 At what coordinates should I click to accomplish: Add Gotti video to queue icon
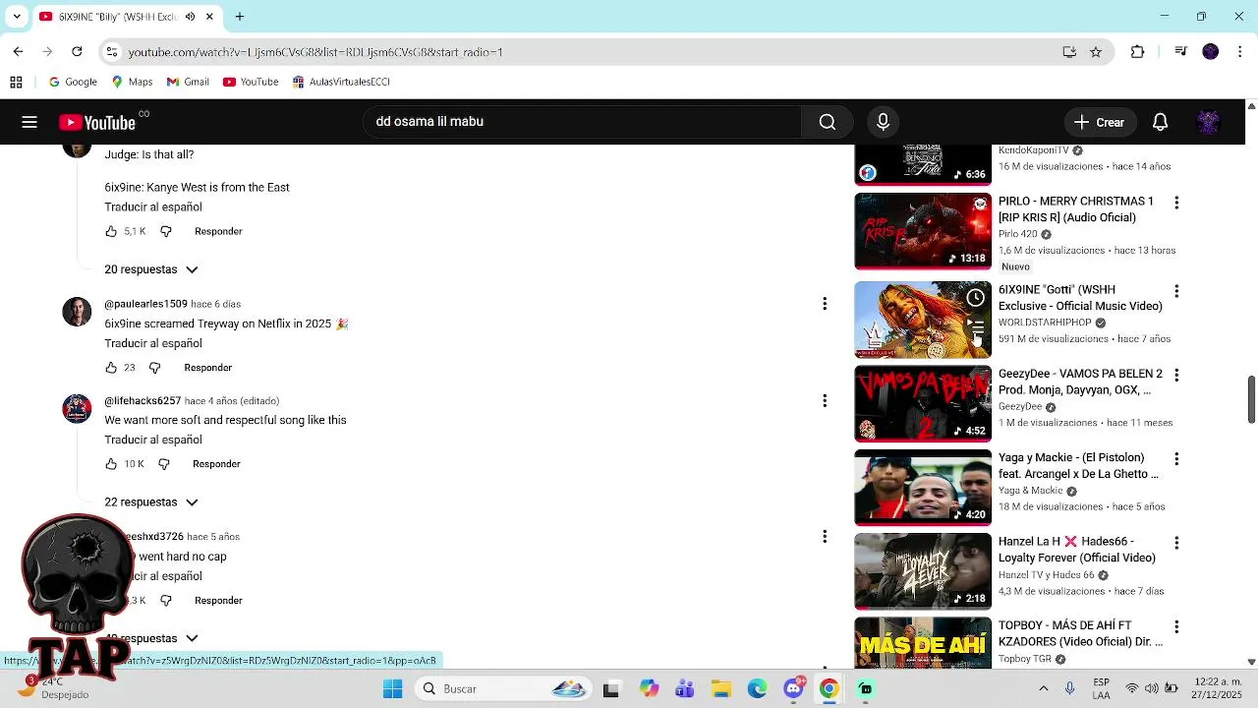(x=975, y=326)
